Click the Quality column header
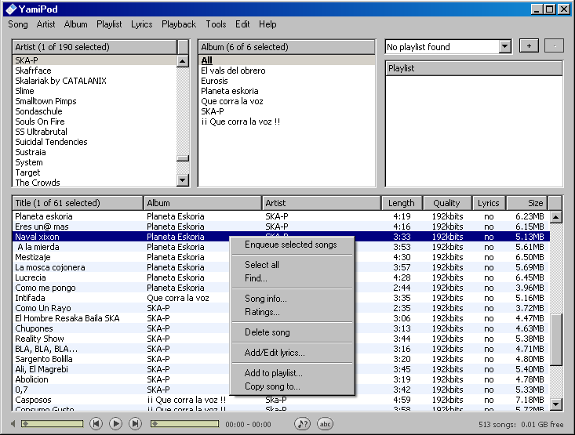575x435 pixels. pyautogui.click(x=447, y=203)
